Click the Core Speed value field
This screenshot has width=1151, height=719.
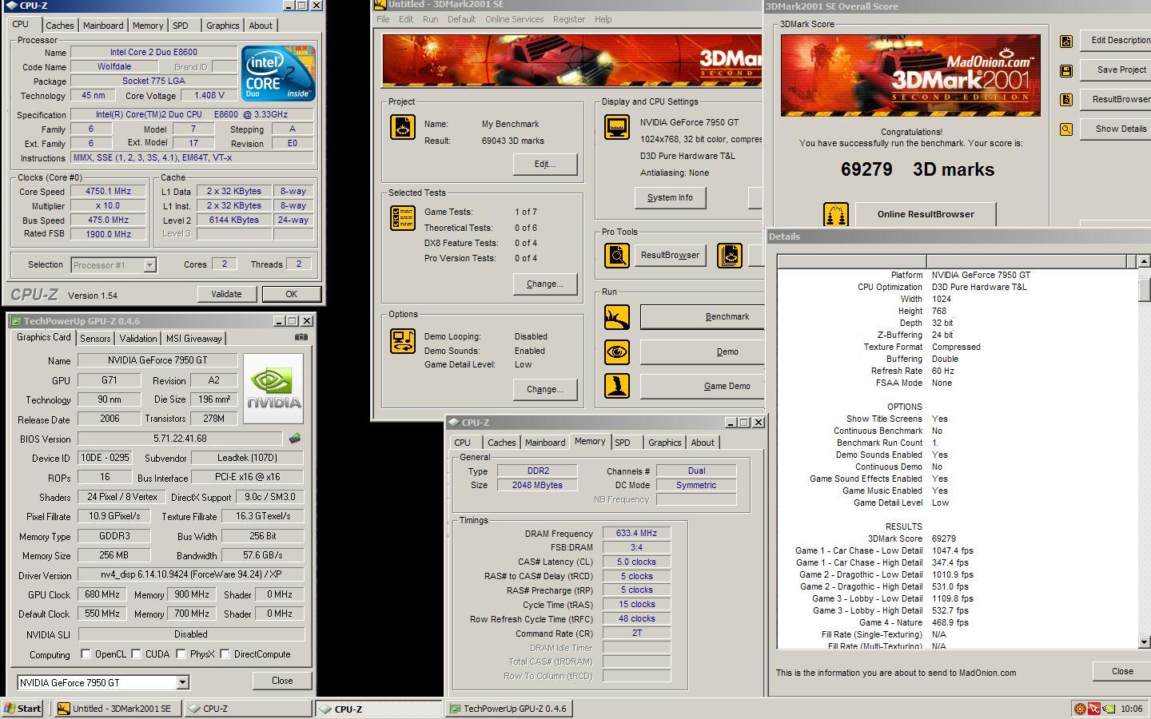(108, 191)
